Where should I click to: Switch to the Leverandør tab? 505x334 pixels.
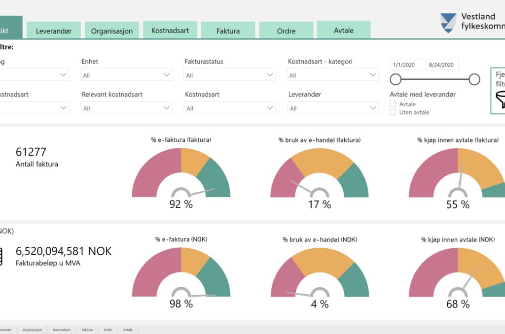[x=53, y=31]
